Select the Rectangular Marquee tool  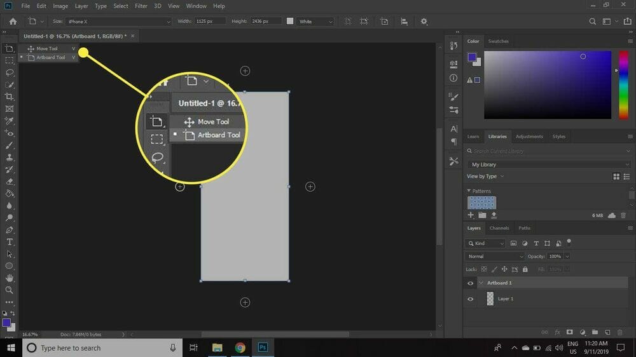click(10, 60)
